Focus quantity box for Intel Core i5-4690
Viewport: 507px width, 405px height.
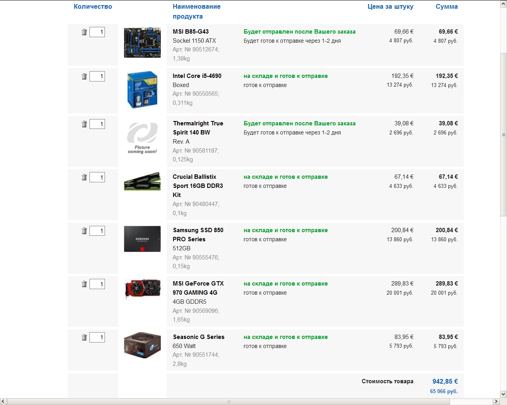coord(97,76)
